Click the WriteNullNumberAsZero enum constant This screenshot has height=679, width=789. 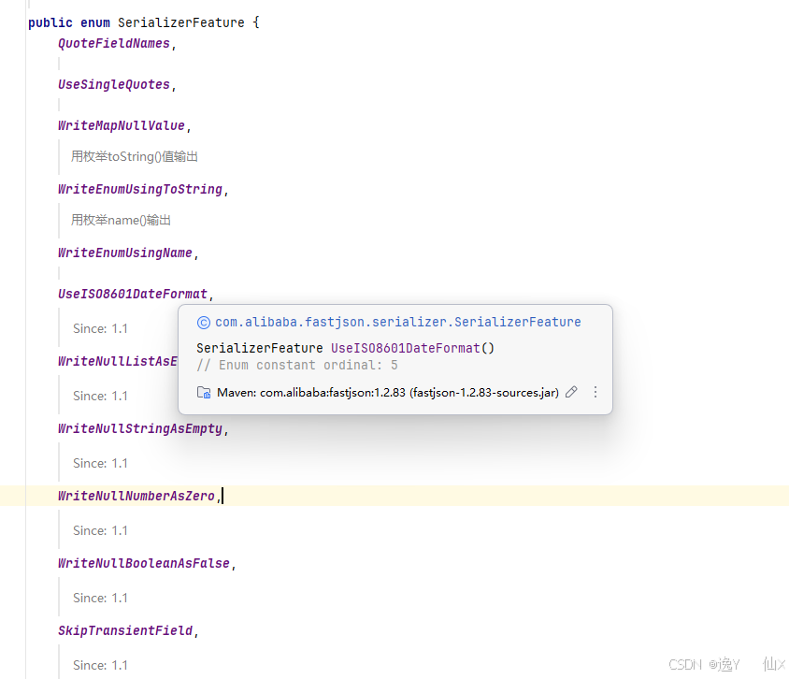click(x=136, y=496)
